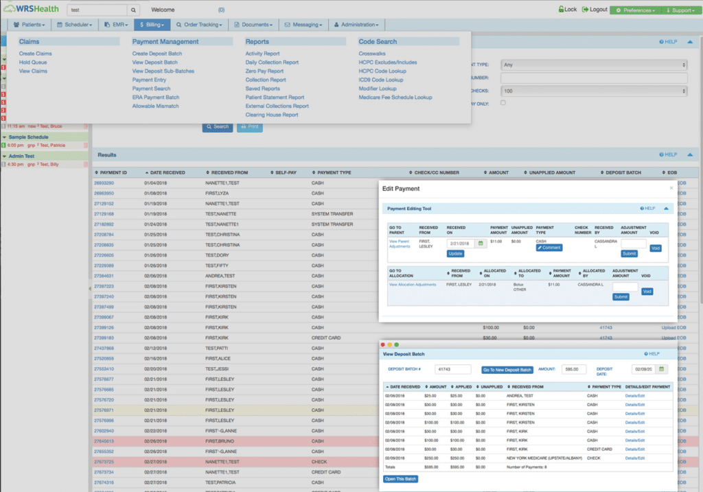Click the header search box containing 'test'
Image resolution: width=703 pixels, height=492 pixels.
coord(97,10)
